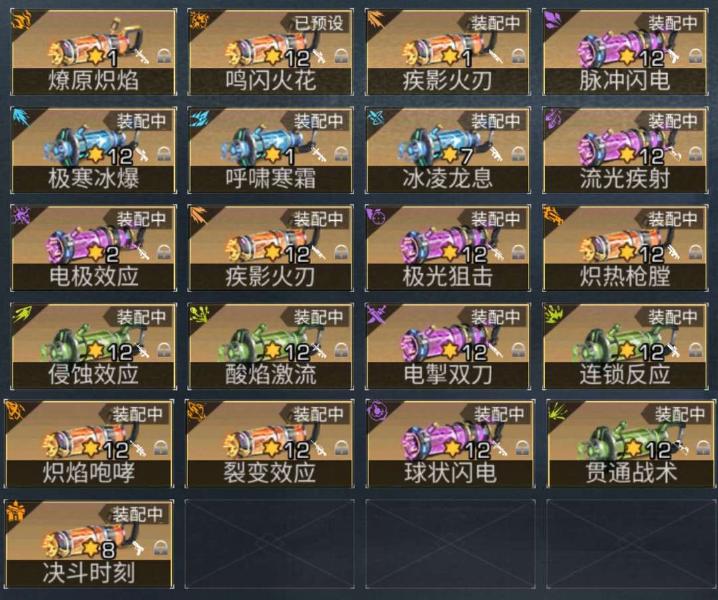The width and height of the screenshot is (718, 600).
Task: Click the orange skill icon on 裂变效应
Action: click(197, 411)
